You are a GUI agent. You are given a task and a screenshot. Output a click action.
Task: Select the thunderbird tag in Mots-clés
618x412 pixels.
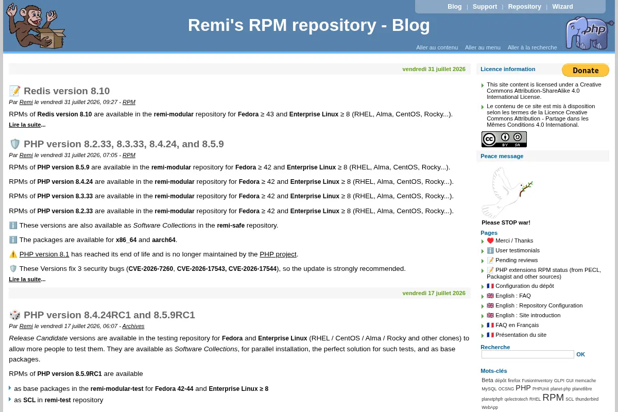(587, 399)
